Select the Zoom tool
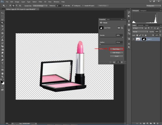 [2, 77]
